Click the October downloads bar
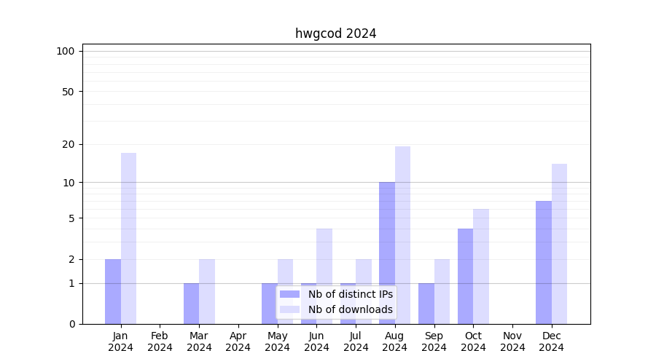Screen dimensions: 656x364 tap(481, 266)
